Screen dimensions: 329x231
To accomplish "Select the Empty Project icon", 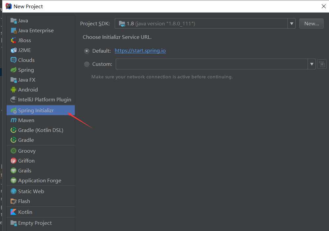I will (14, 223).
